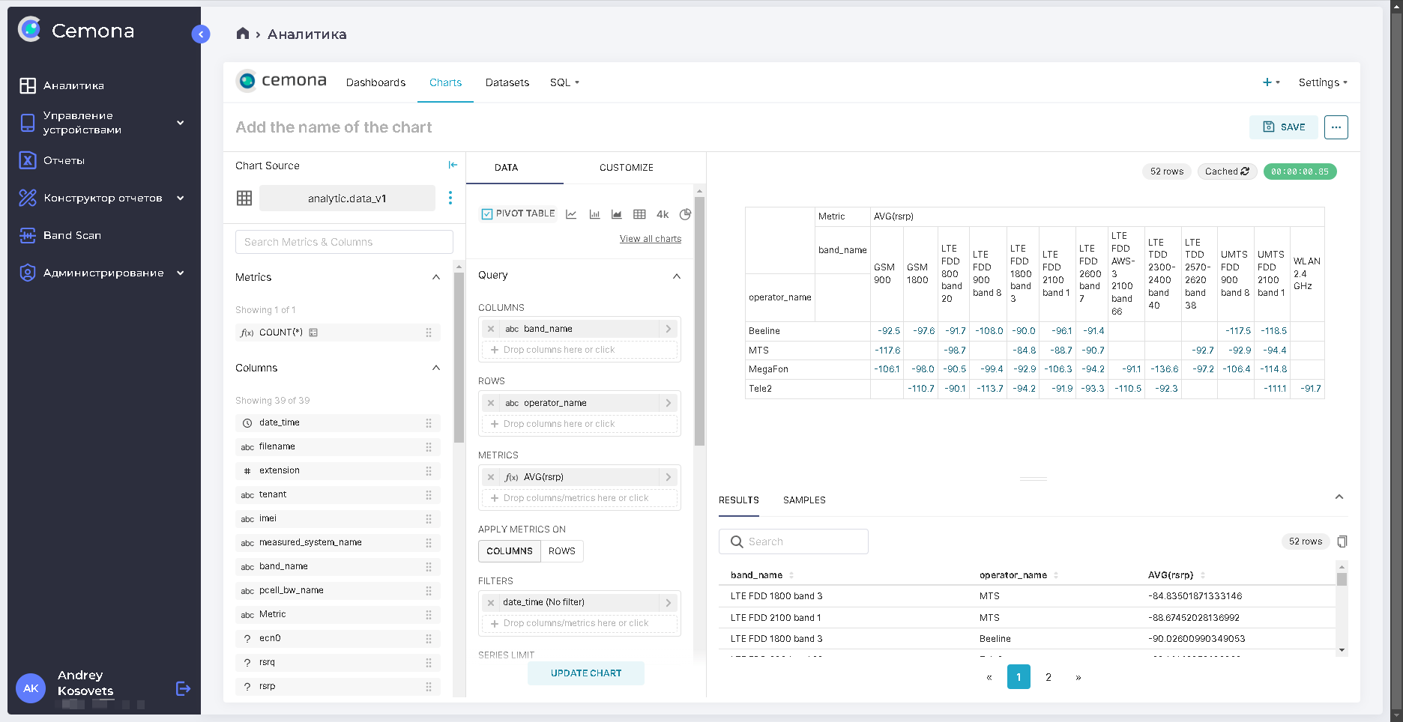Select the bar chart type icon

[x=594, y=214]
